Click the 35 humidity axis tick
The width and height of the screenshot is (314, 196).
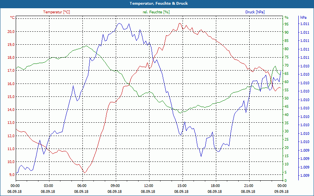[287, 123]
